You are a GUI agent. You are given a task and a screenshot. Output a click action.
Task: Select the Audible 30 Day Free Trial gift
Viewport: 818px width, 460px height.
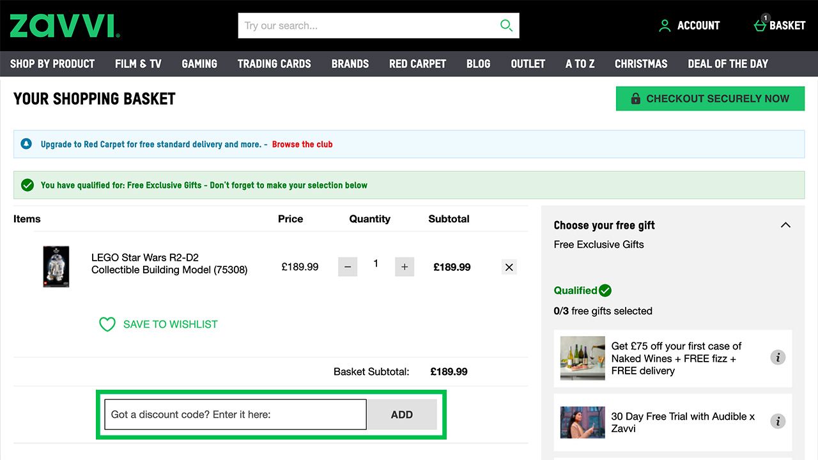[x=673, y=422]
